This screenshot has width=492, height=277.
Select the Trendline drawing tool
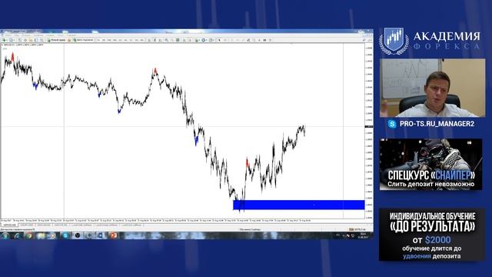[243, 40]
